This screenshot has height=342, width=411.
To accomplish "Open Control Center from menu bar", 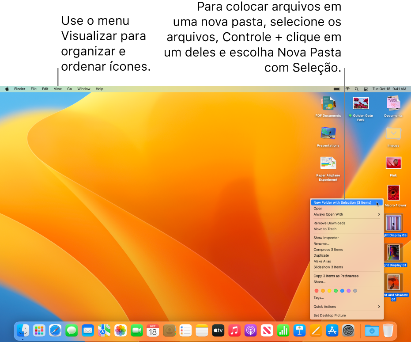I will coord(366,89).
